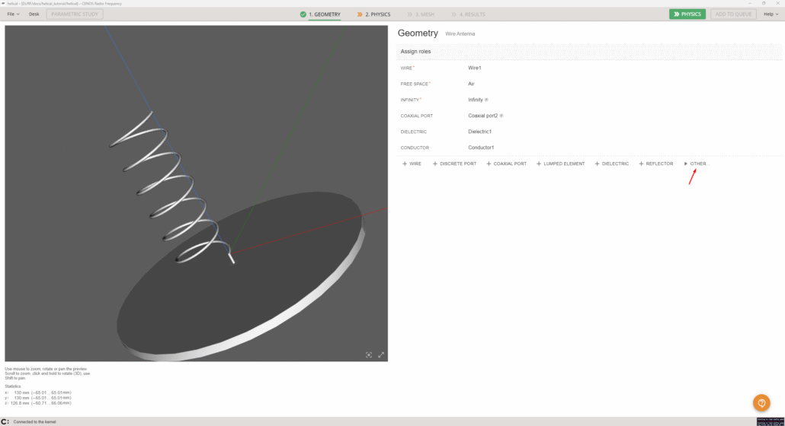Add a Coaxial Port role
Viewport: 785px width, 426px height.
coord(506,164)
